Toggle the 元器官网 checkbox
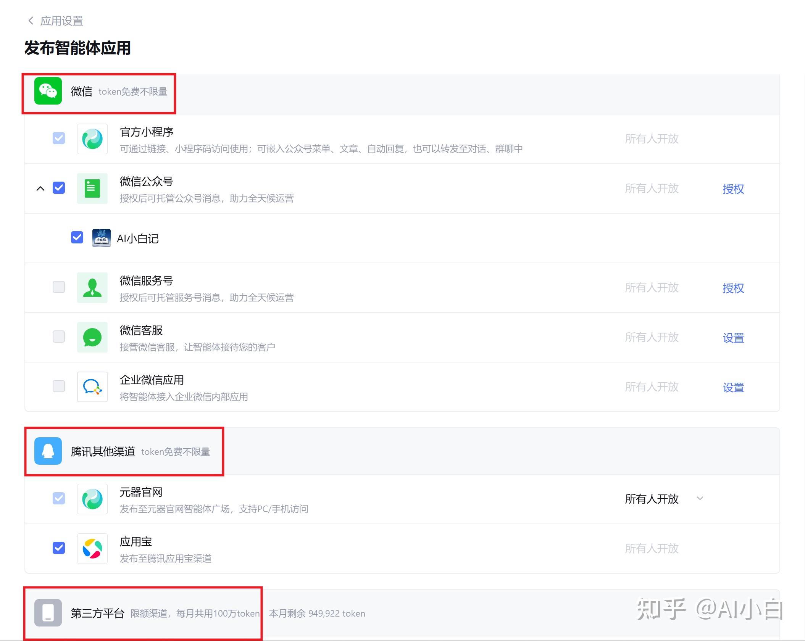Viewport: 805px width, 641px height. pos(59,498)
